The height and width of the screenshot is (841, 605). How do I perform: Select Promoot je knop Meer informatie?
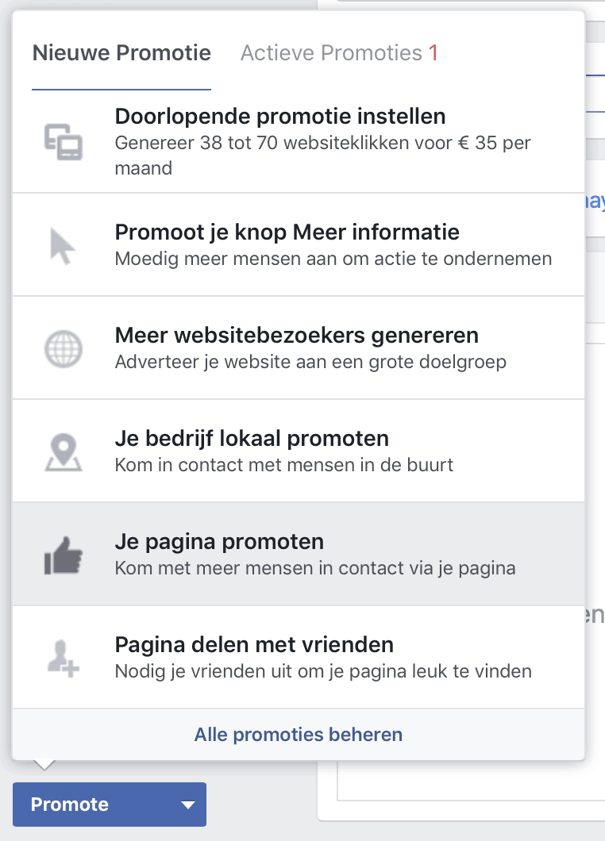click(x=299, y=245)
